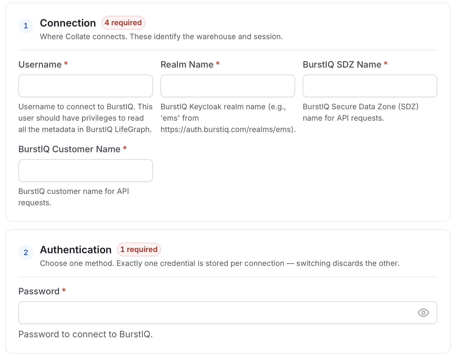Viewport: 455px width, 360px height.
Task: Click the Secure Data Zone help text
Action: pyautogui.click(x=361, y=112)
